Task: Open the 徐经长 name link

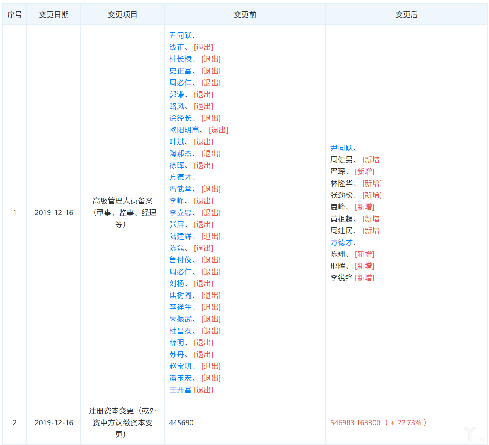Action: [180, 118]
